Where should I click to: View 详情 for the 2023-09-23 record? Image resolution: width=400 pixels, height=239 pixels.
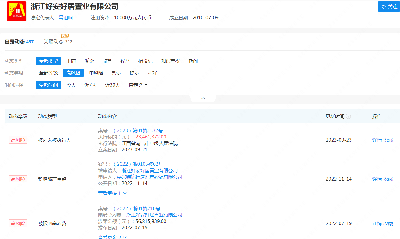377,140
